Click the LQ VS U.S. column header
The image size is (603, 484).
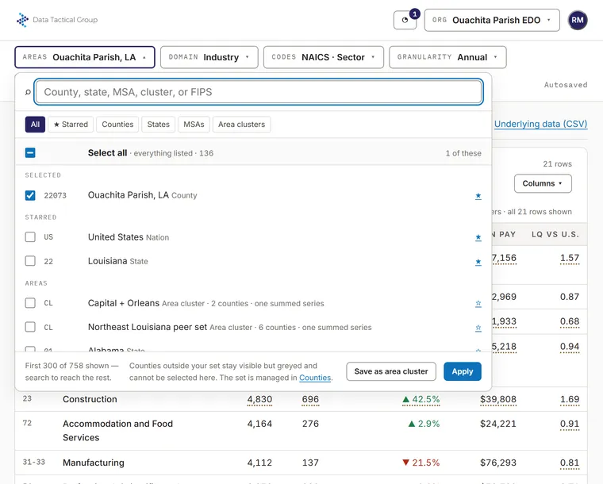coord(555,234)
